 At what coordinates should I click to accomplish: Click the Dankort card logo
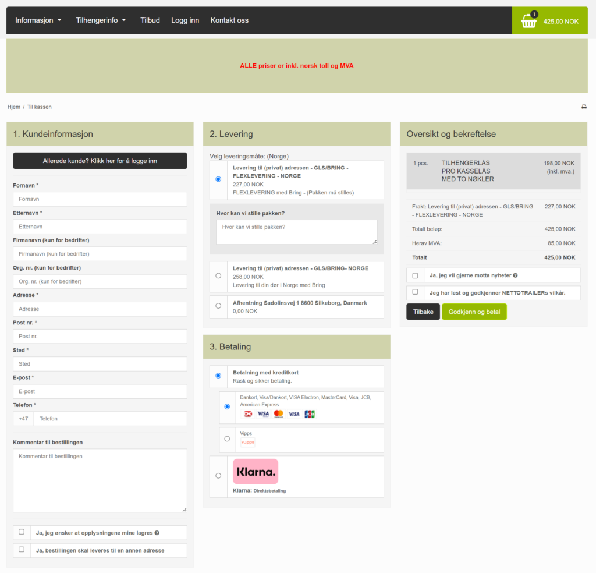pos(248,414)
